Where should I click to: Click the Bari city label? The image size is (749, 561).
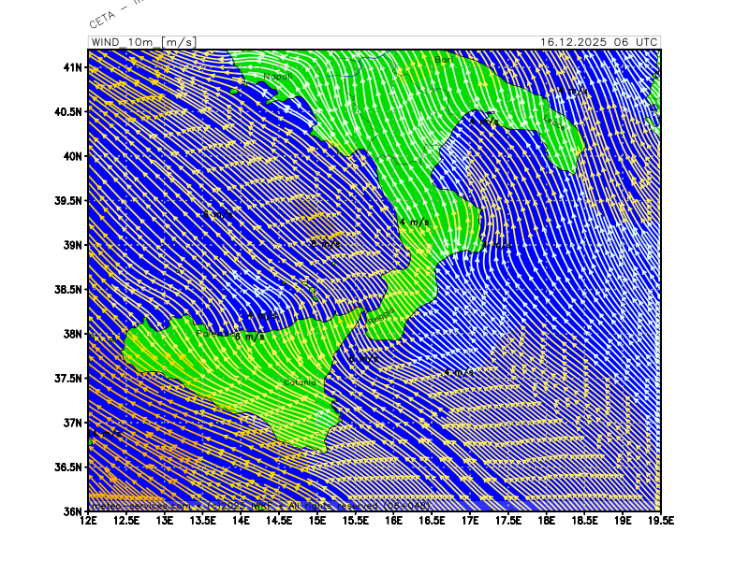(x=444, y=60)
